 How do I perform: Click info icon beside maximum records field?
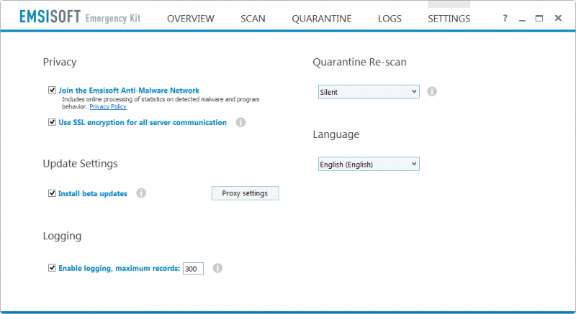[x=218, y=268]
